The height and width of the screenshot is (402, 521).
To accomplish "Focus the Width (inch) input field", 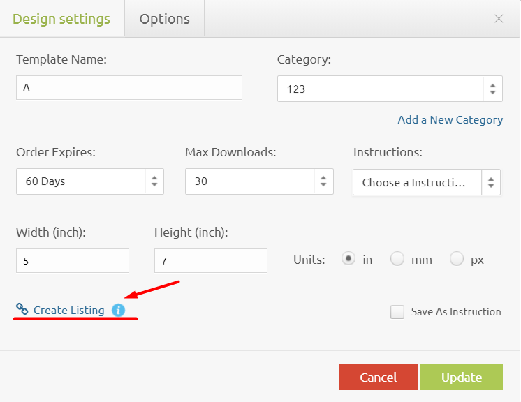I will 73,261.
